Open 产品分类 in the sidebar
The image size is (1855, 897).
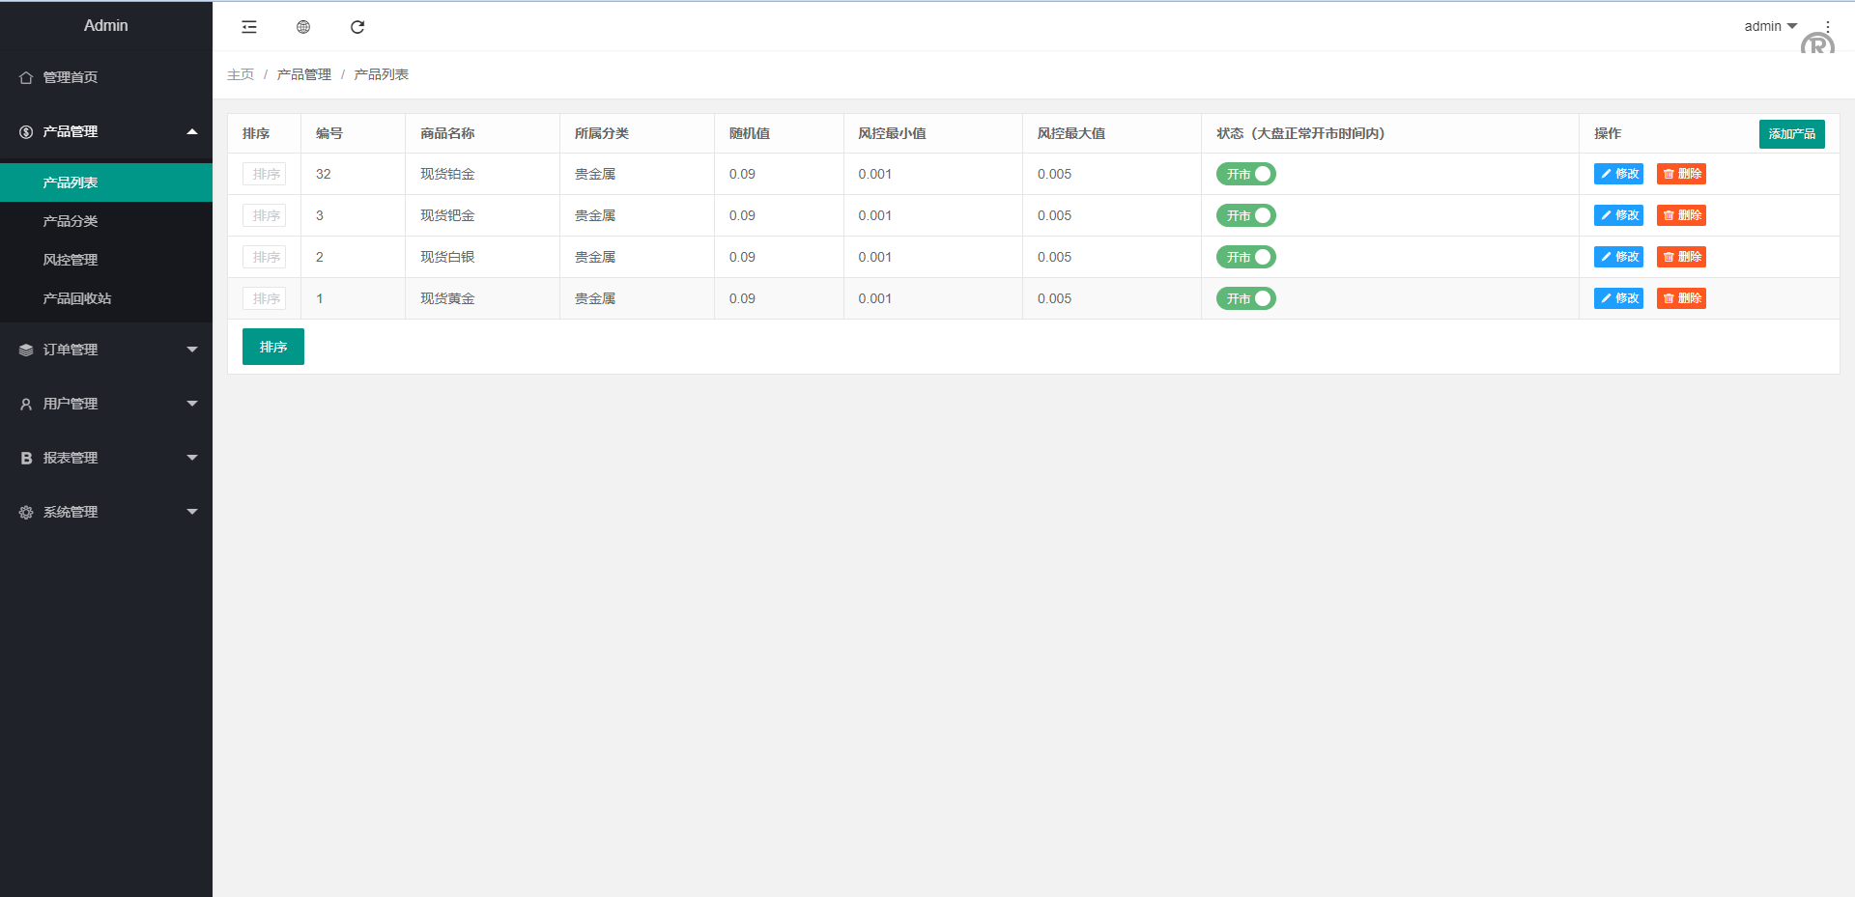[71, 221]
